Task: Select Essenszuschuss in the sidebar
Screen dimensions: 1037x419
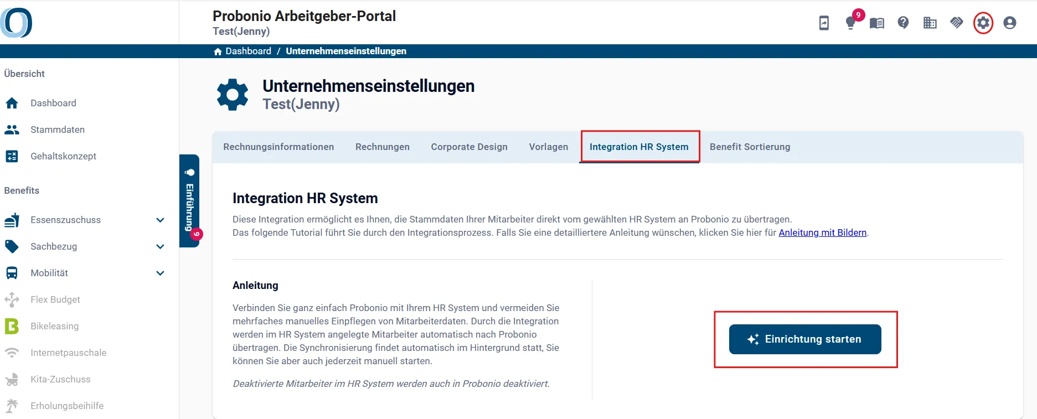Action: click(x=66, y=220)
